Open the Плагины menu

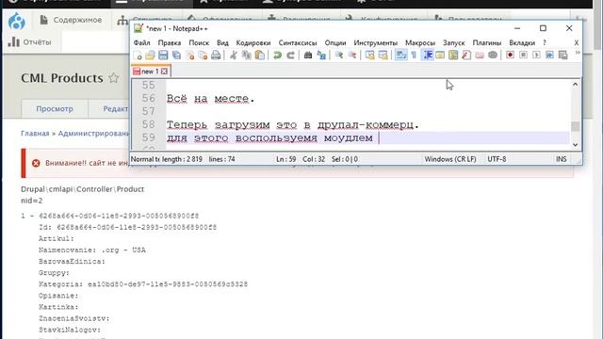[487, 42]
